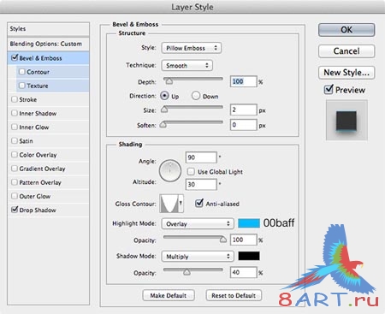Click the Highlight Opacity slider handle

coord(223,240)
